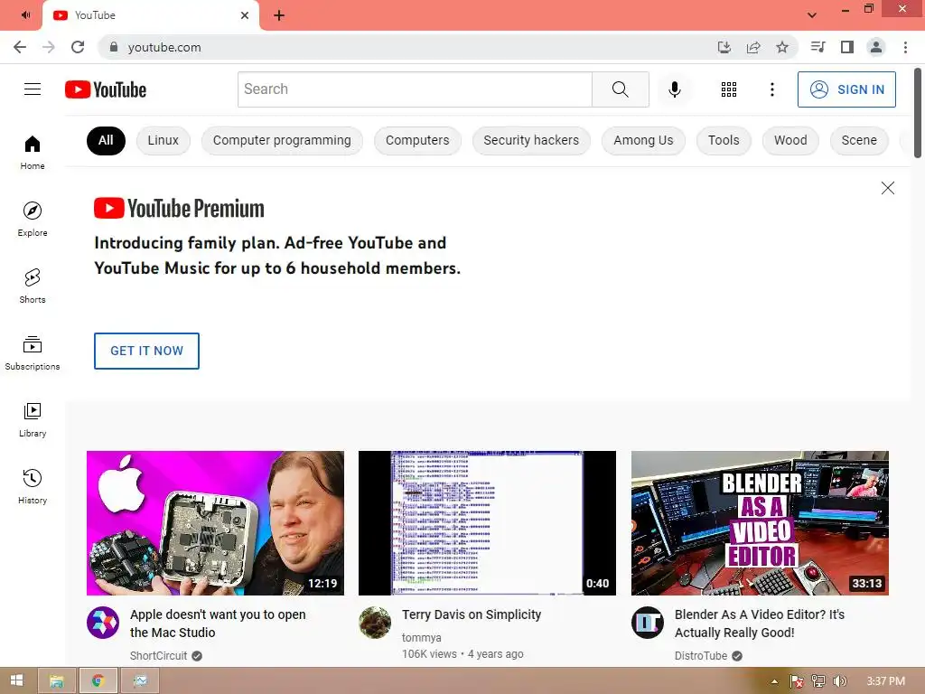Click the YouTube logo
This screenshot has width=925, height=694.
(106, 89)
